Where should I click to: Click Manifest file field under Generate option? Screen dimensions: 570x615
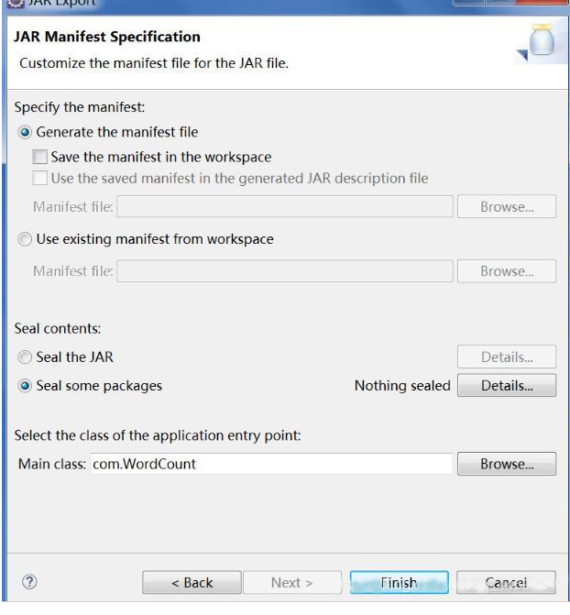pyautogui.click(x=284, y=207)
